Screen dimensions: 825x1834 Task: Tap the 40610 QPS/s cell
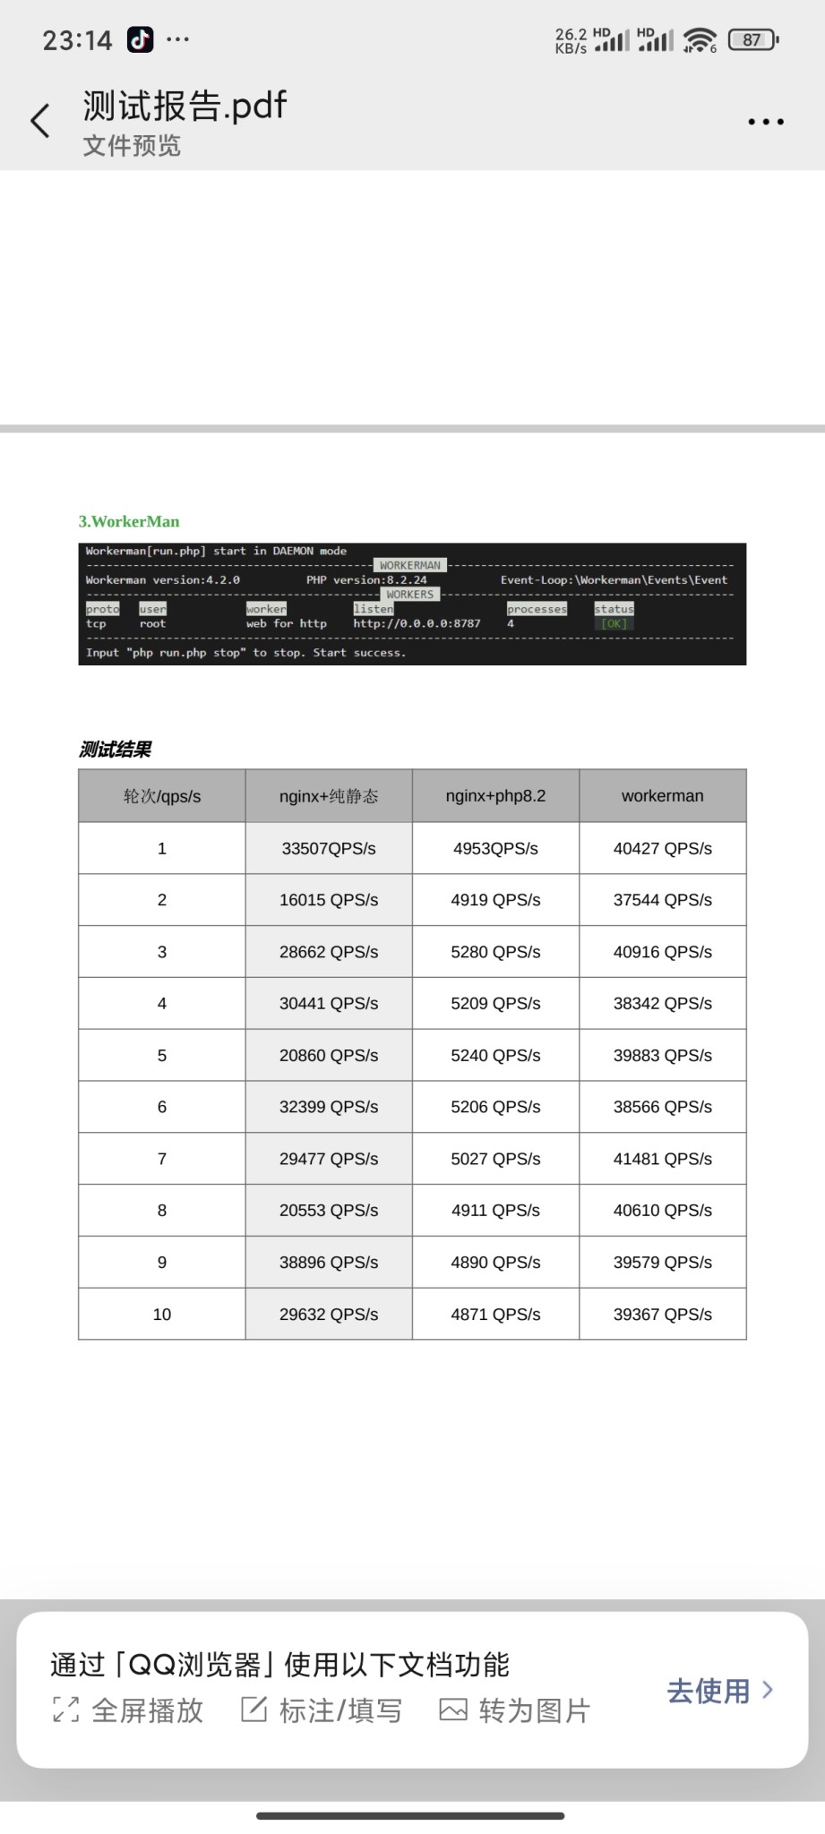pyautogui.click(x=663, y=1211)
